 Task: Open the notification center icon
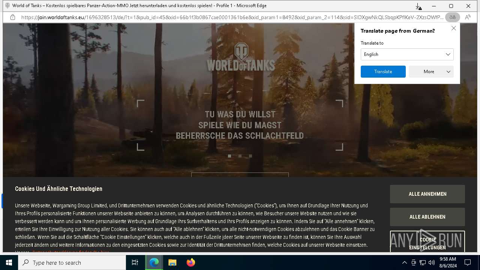[468, 262]
